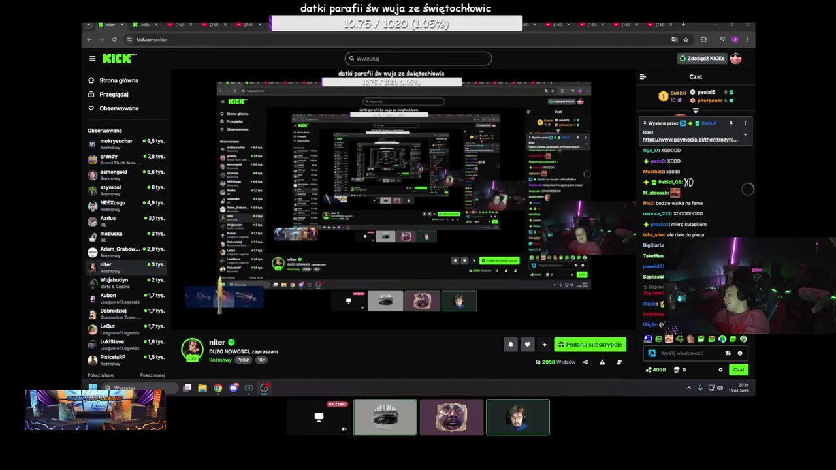The width and height of the screenshot is (836, 470).
Task: Toggle notifications bell for niter
Action: coord(511,344)
